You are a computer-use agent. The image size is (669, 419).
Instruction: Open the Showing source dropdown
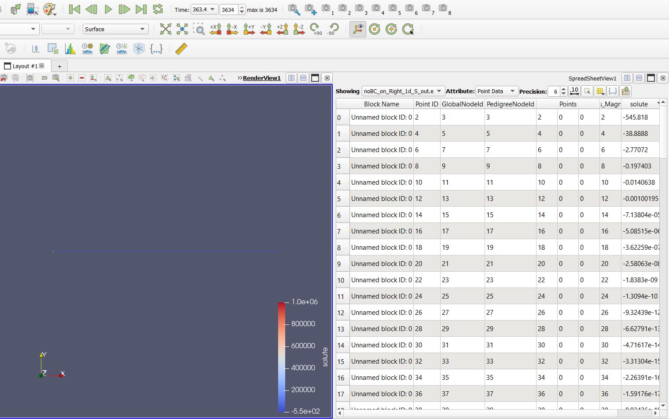pyautogui.click(x=402, y=91)
